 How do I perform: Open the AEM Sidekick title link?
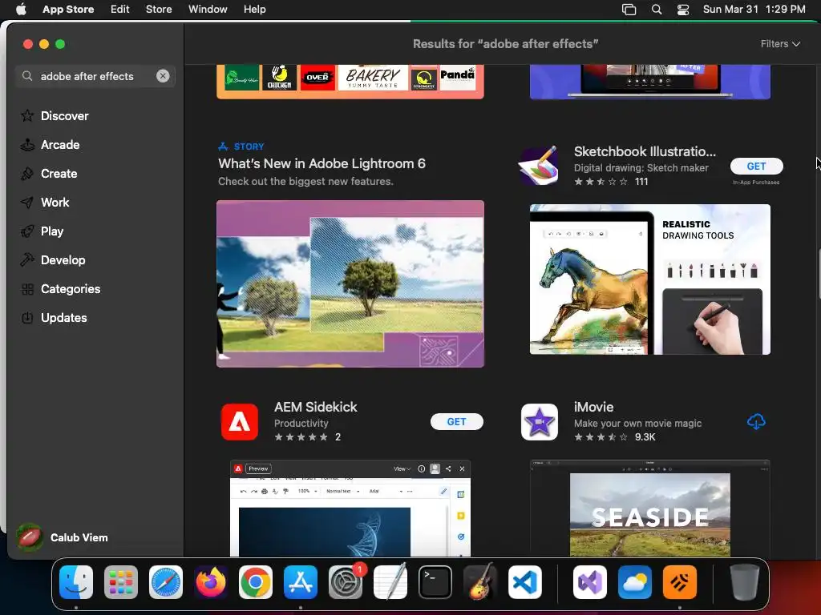[315, 407]
